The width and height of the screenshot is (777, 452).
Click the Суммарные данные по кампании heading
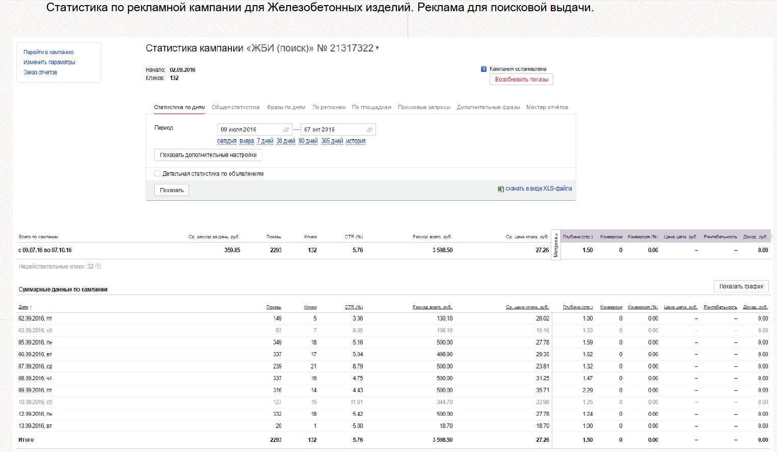(63, 289)
